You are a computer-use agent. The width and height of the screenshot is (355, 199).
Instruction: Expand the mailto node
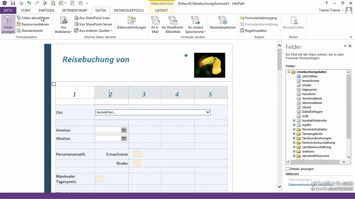(x=294, y=125)
